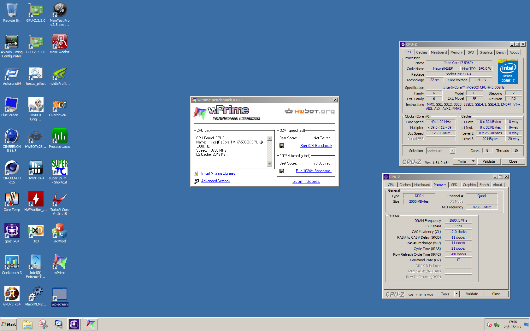Open the Windows Start menu
This screenshot has width=530, height=331.
tap(9, 324)
